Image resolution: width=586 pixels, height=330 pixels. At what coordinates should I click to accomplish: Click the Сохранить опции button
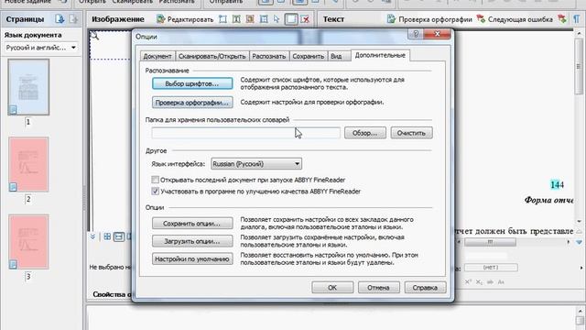[192, 224]
